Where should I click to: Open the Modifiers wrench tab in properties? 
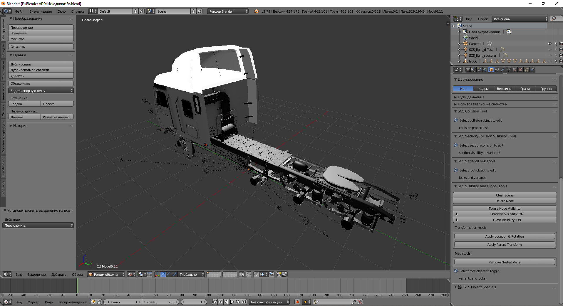click(x=503, y=70)
